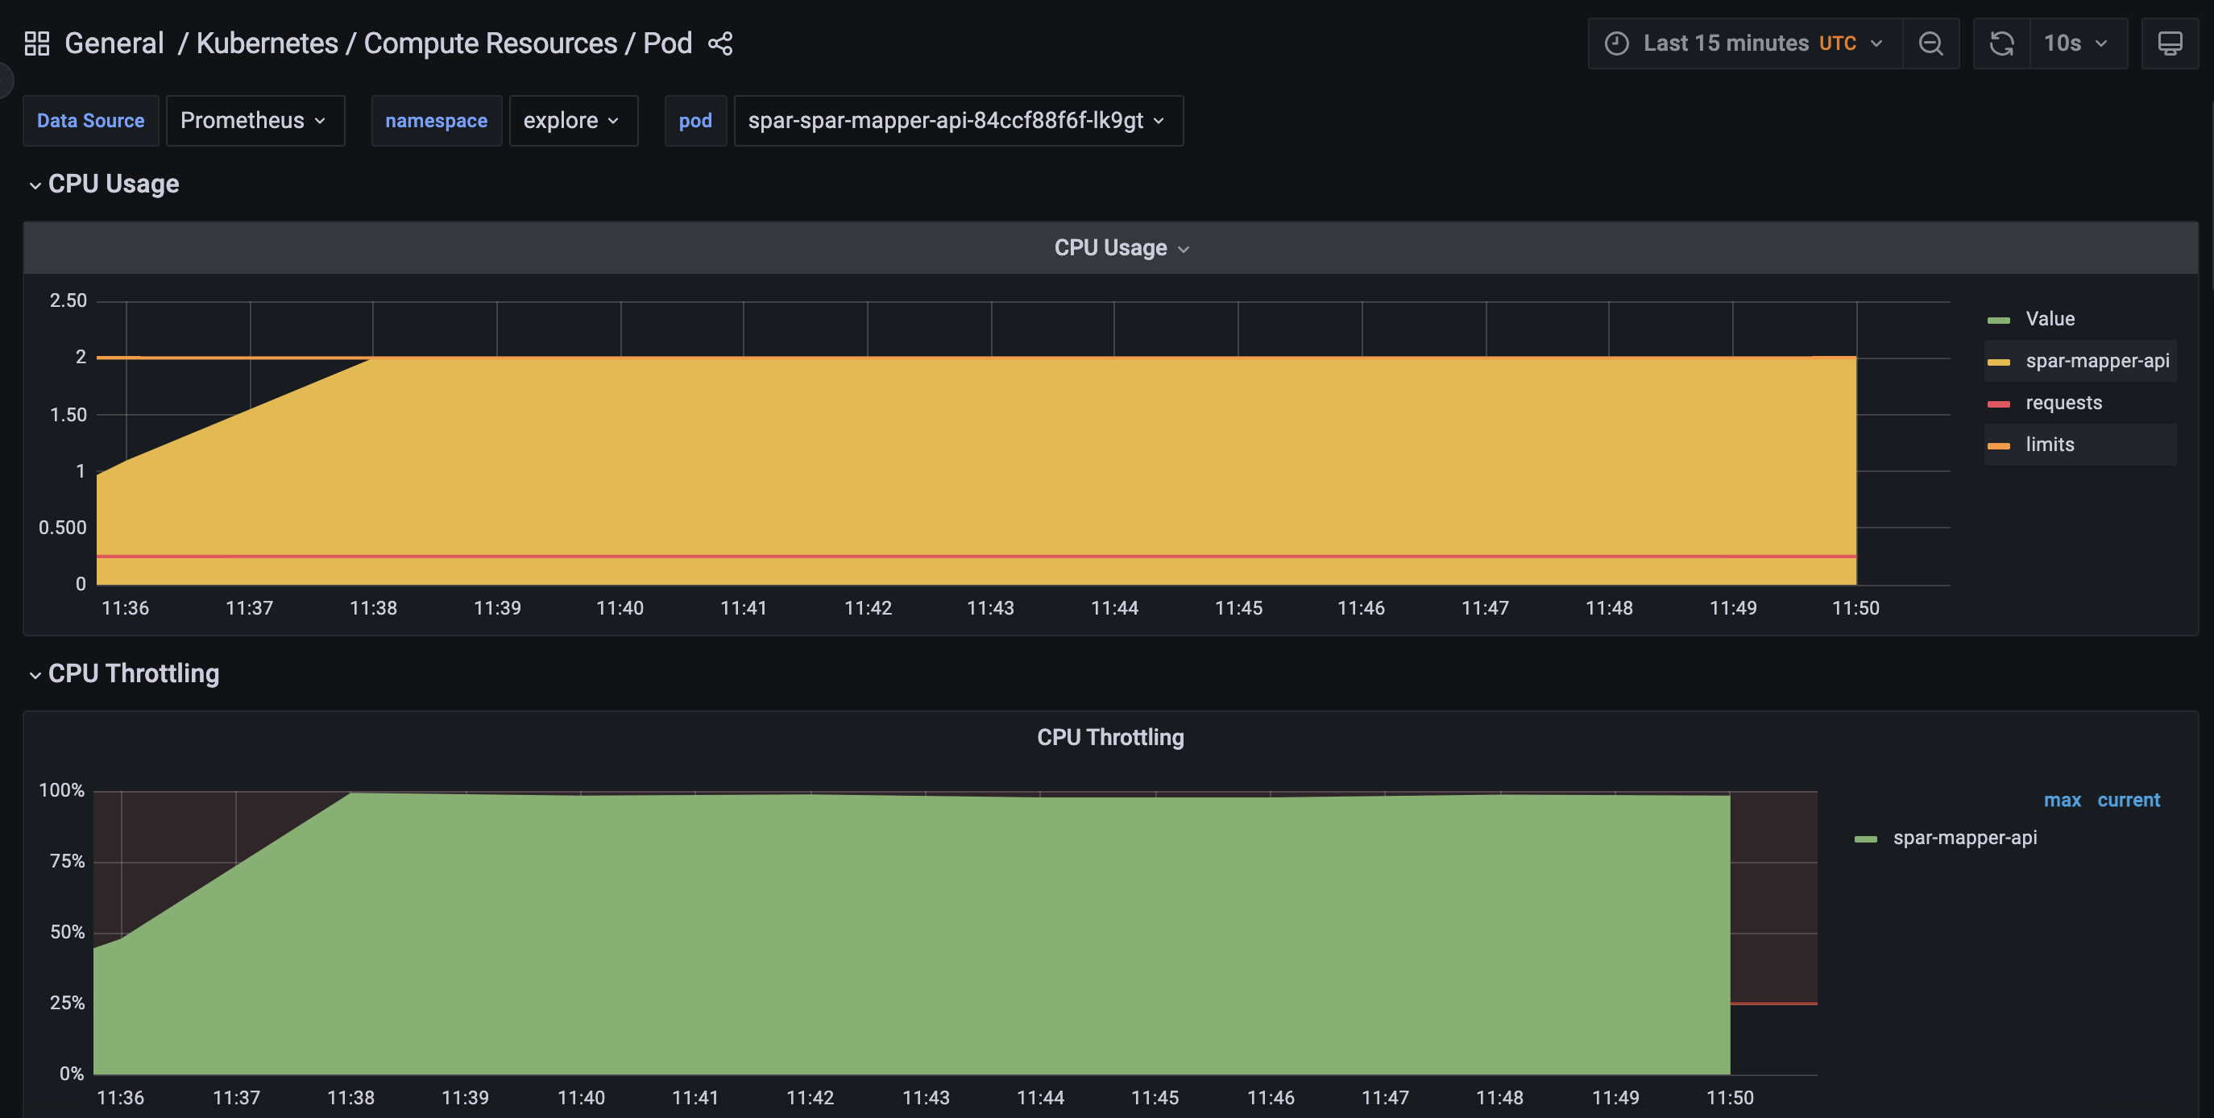Click the refresh dashboard icon
Screen dimensions: 2214x1118
(x=2000, y=43)
